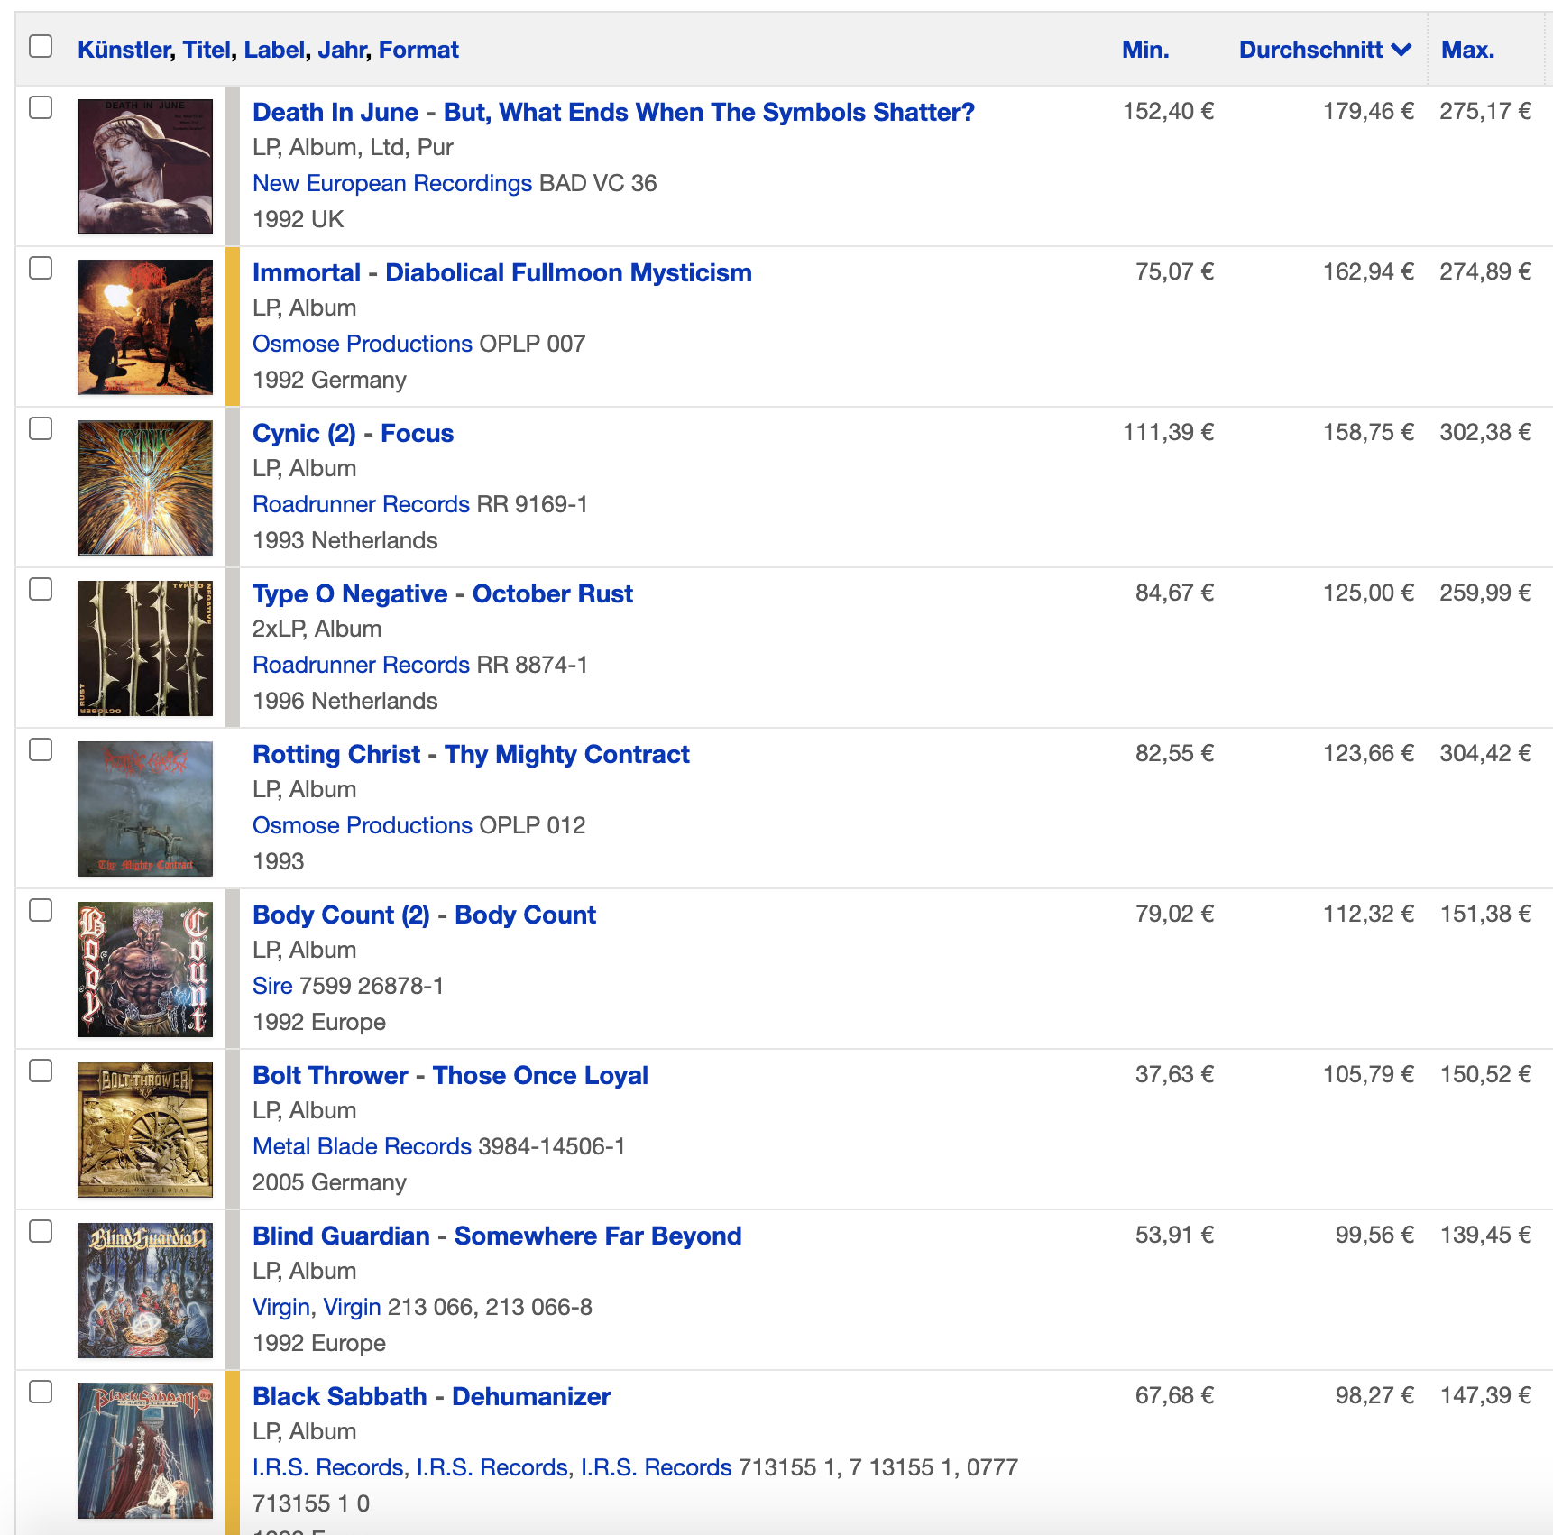1553x1535 pixels.
Task: Open Roadrunner Records label for RR 8874-1
Action: pos(361,665)
